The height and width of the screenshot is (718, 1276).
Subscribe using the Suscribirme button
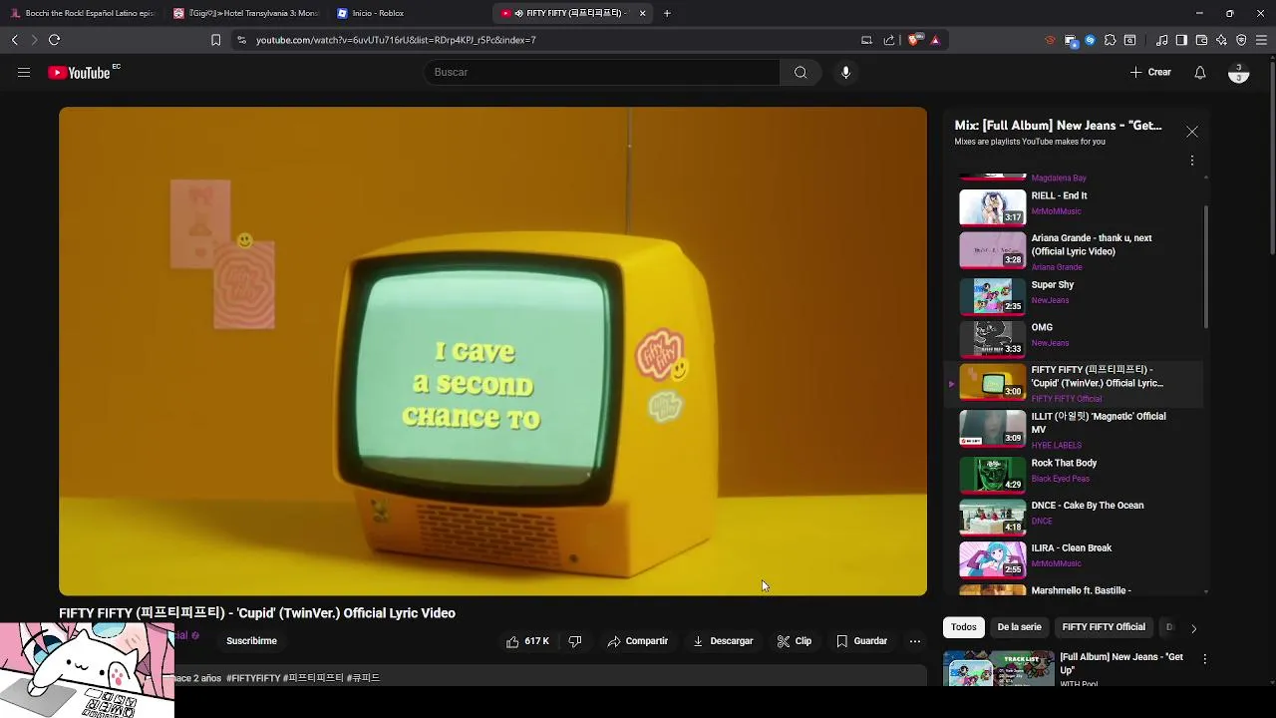click(251, 641)
